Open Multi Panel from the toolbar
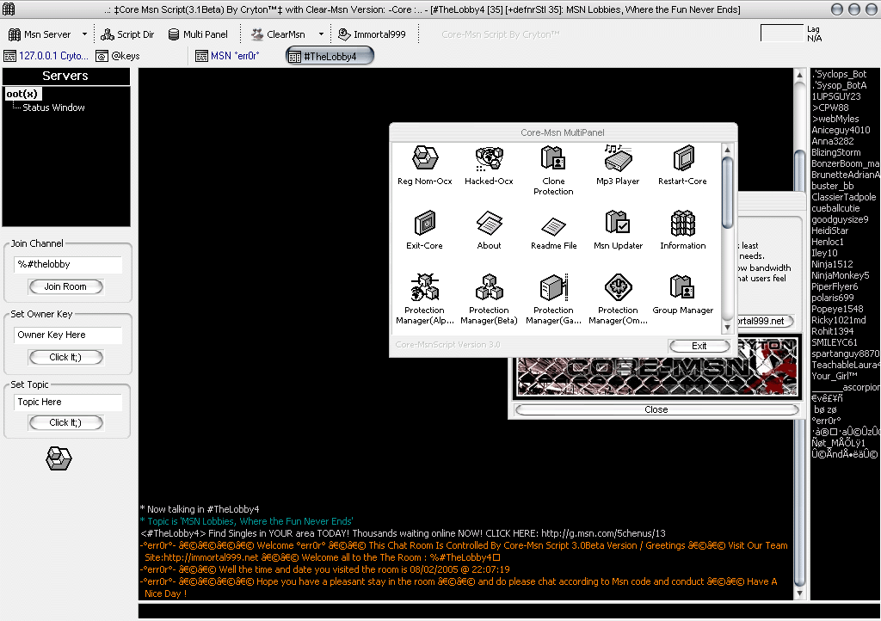The image size is (881, 621). (199, 34)
